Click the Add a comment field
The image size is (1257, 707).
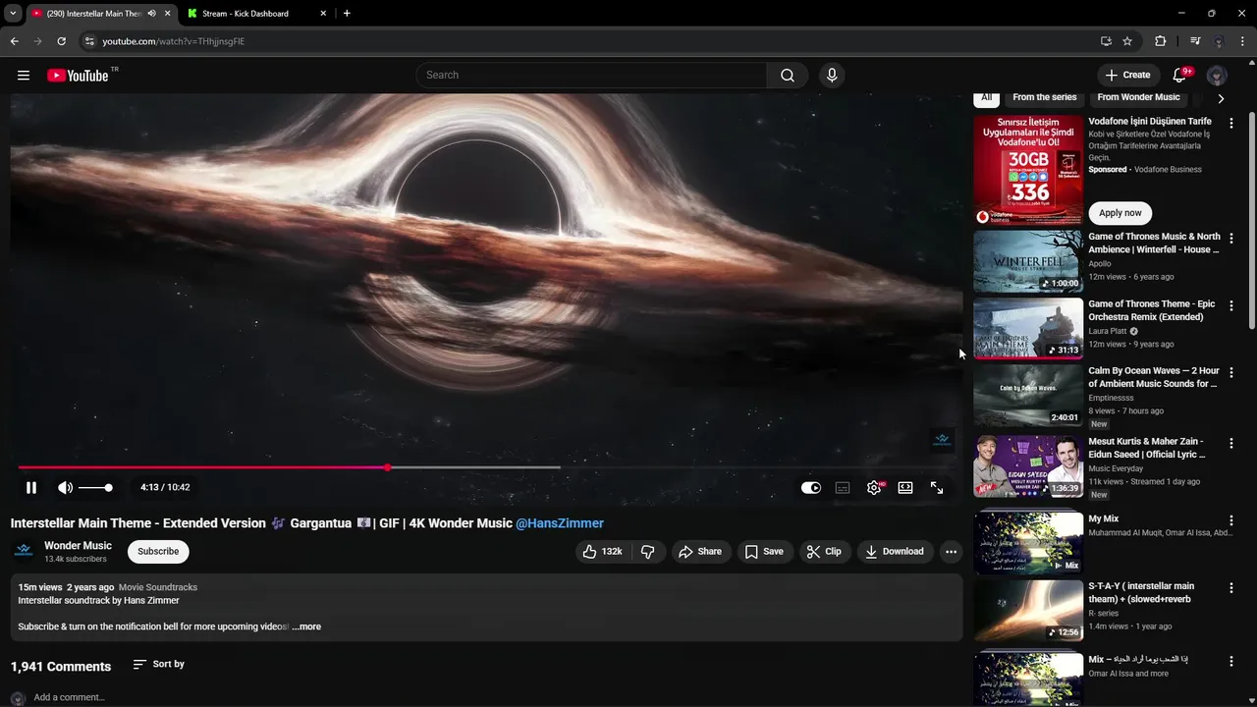(x=69, y=697)
